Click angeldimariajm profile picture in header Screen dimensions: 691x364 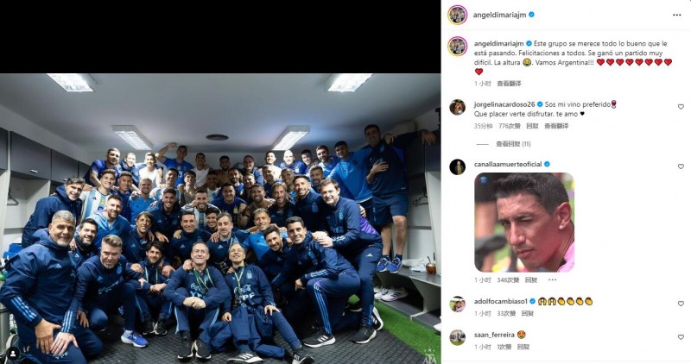pos(458,15)
